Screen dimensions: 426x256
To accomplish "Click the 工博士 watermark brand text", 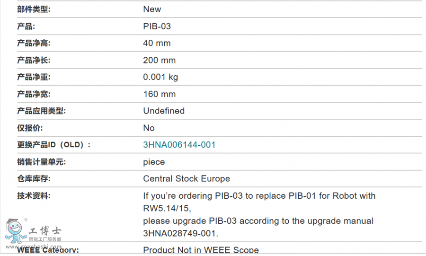I will [x=45, y=231].
